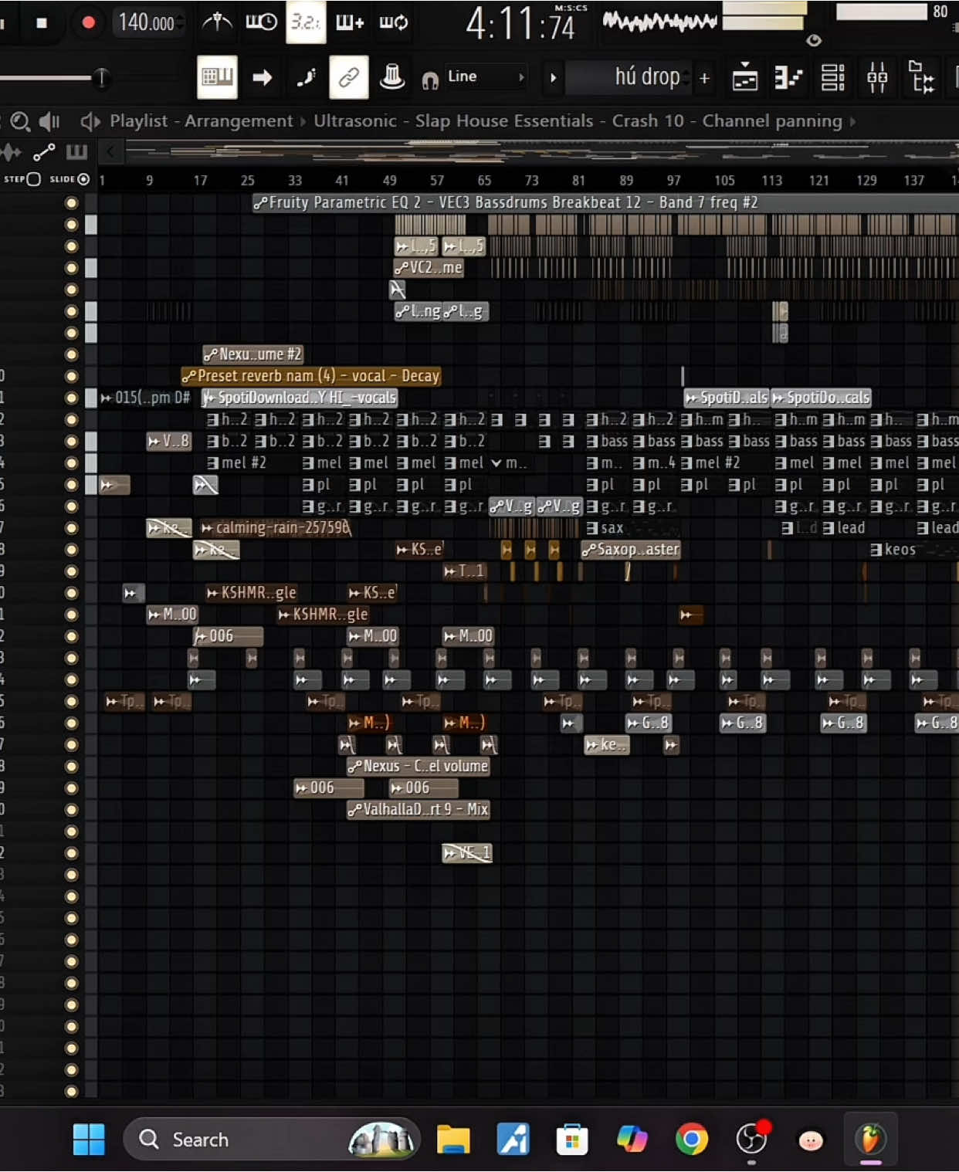Expand the breadcrumb arrow after Playlist - Arrangement
This screenshot has height=1172, width=959.
point(301,121)
